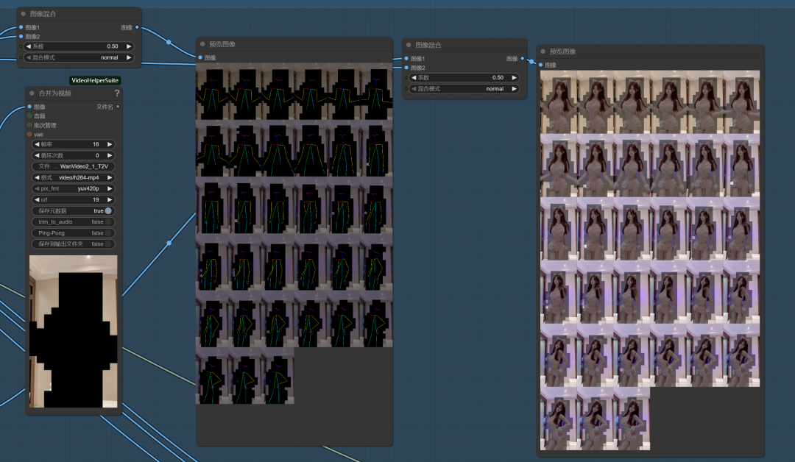Select previous 格式 option via left arrow
Screen dimensions: 795x462
pos(37,177)
